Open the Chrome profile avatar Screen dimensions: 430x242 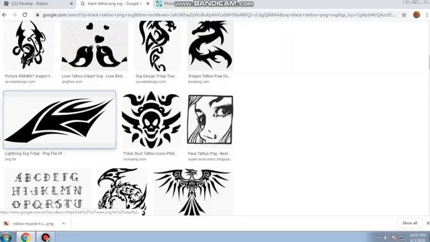[417, 15]
